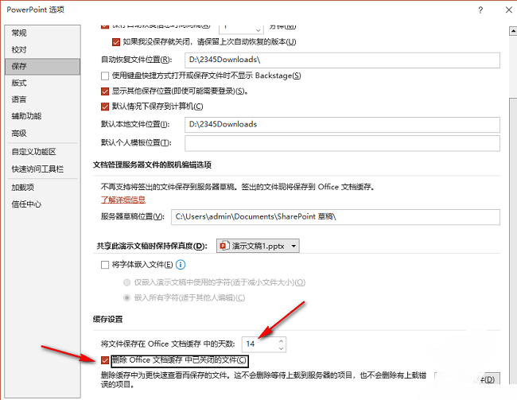
Task: Select 自定义功能区 in the sidebar
Action: [x=33, y=151]
